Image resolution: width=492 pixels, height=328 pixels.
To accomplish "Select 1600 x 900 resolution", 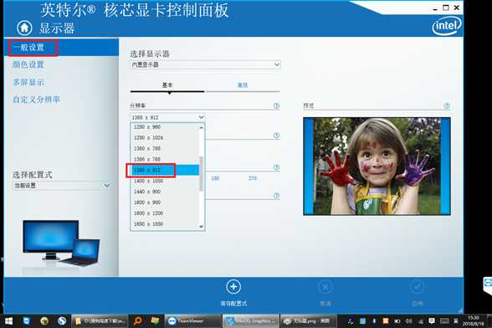I will click(x=165, y=202).
